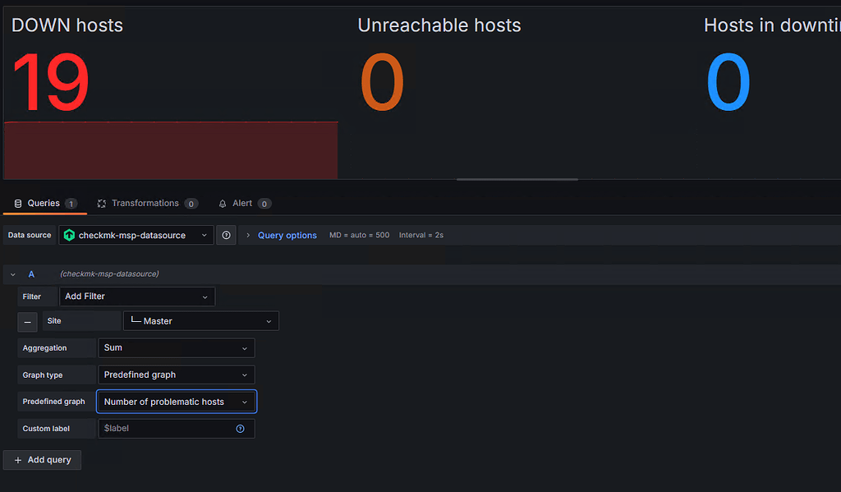The image size is (841, 492).
Task: Open the Site dropdown showing Master
Action: pyautogui.click(x=200, y=321)
